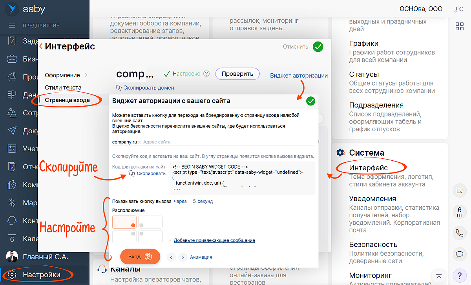Click the hamburger menu icon near Предприятие

pos(12,26)
